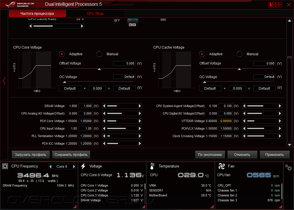Increase CPU System Agent Voltage right arrow
The width and height of the screenshot is (294, 210).
pyautogui.click(x=280, y=106)
